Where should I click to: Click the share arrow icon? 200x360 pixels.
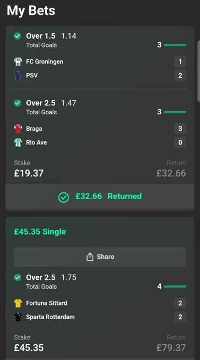tap(90, 257)
